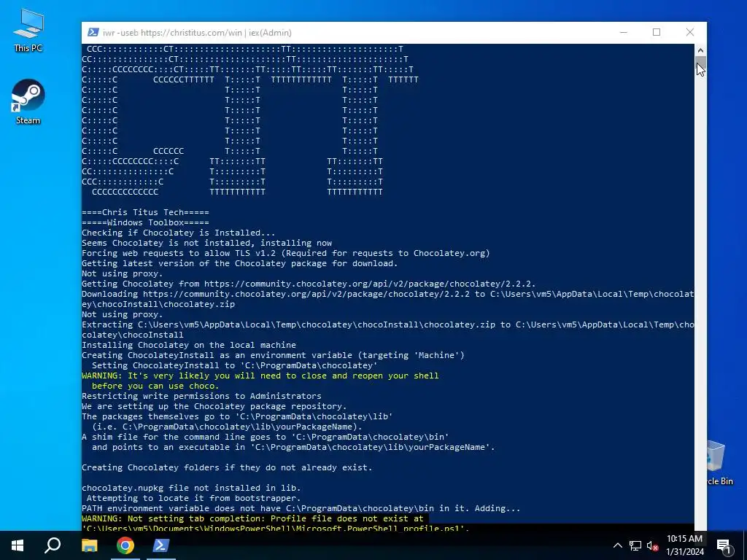Open the notification center icon
The width and height of the screenshot is (747, 560).
coord(724,545)
